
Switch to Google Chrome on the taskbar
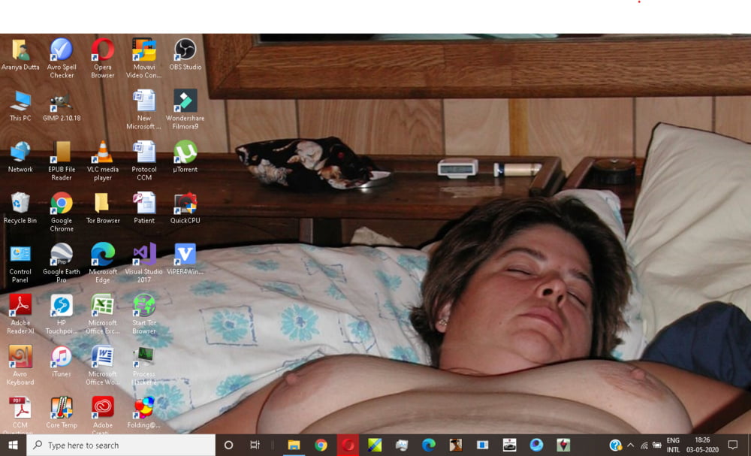[321, 445]
